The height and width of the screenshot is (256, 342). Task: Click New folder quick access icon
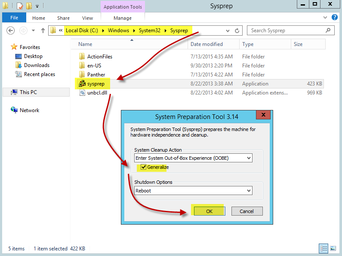coord(29,6)
